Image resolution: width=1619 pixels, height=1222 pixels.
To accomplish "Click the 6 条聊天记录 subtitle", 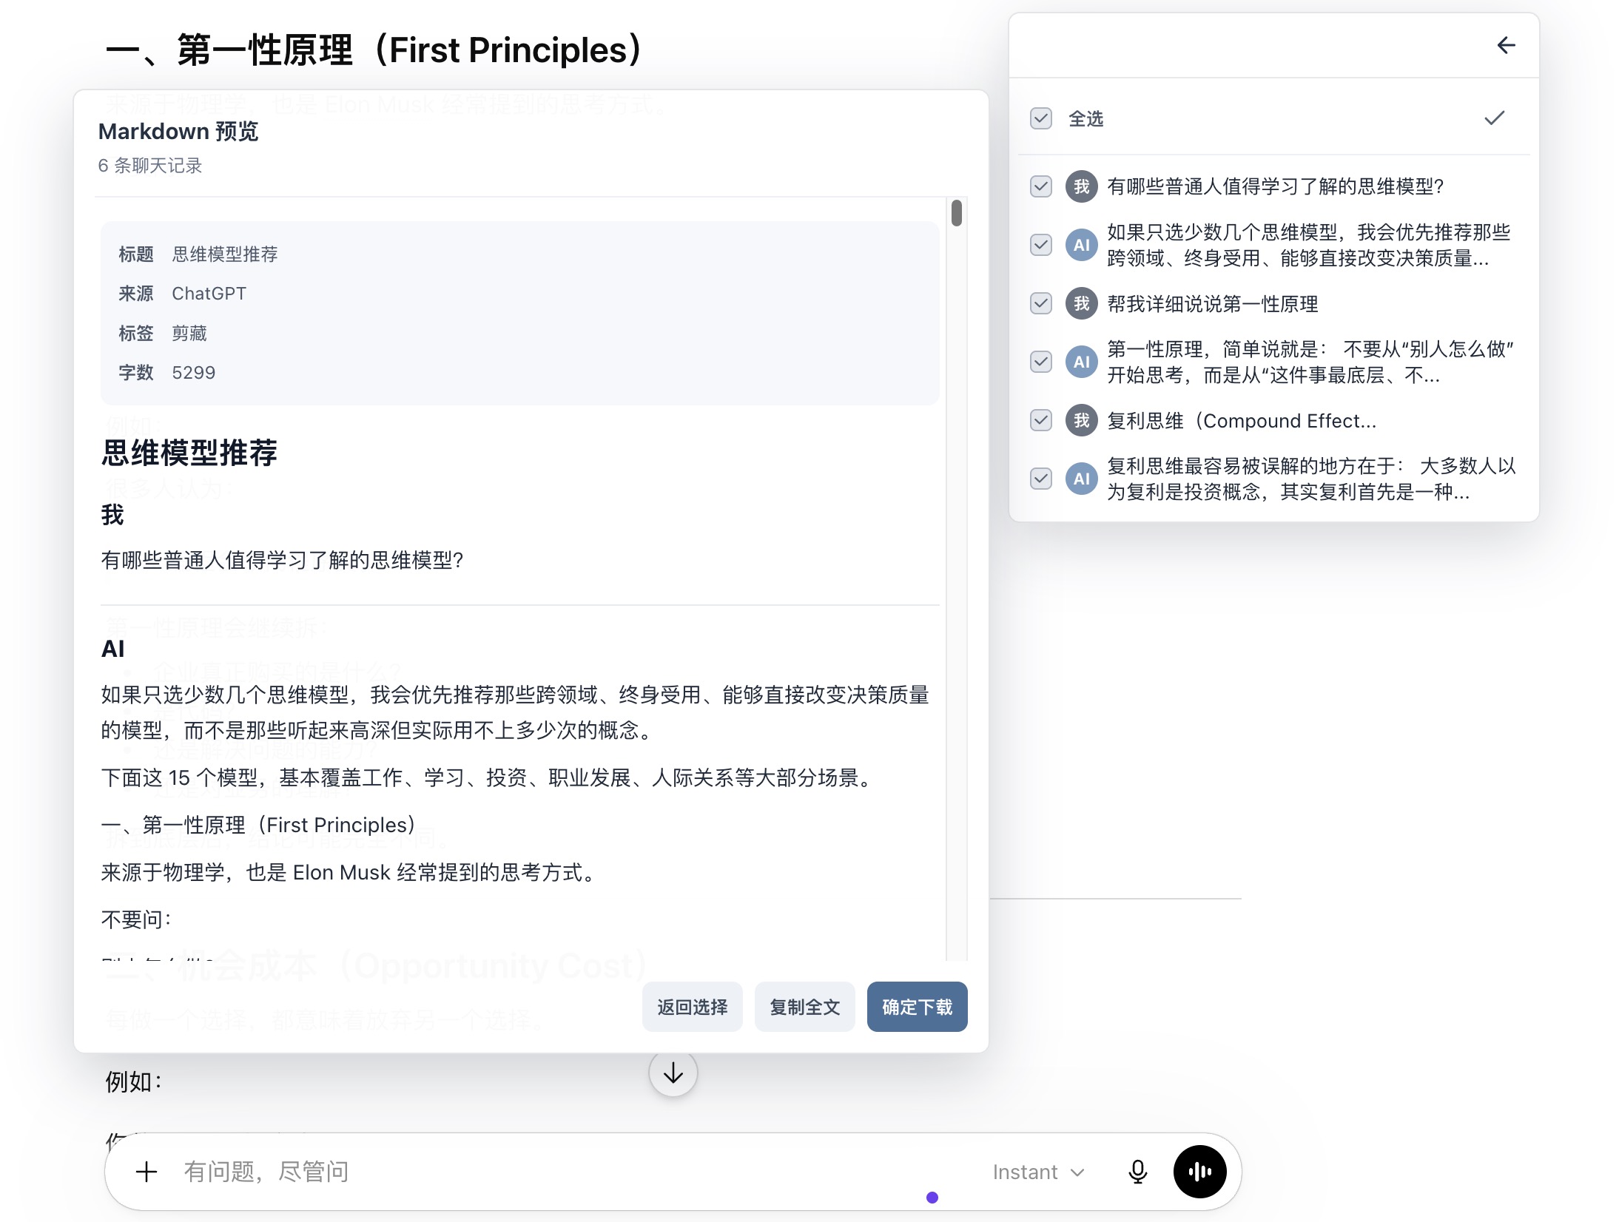I will point(150,165).
